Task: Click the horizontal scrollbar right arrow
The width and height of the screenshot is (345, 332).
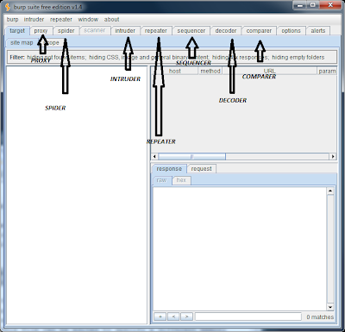Action: (333, 157)
